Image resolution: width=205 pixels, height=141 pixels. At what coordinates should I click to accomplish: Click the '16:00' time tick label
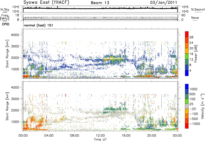tap(126, 136)
